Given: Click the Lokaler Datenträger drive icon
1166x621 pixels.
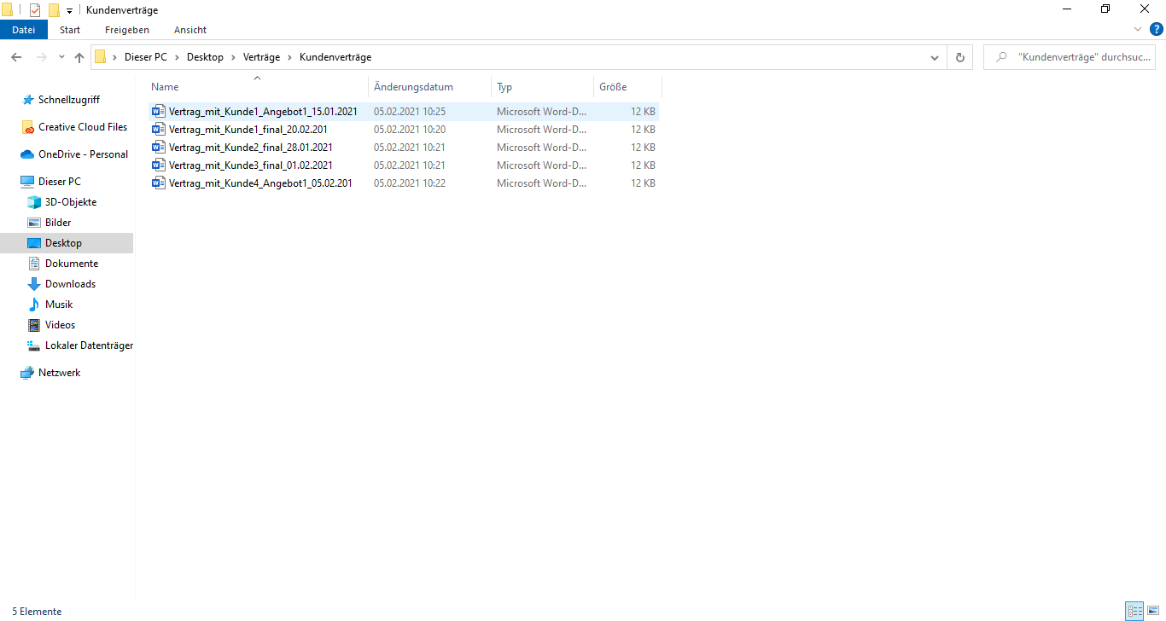Looking at the screenshot, I should [x=34, y=345].
